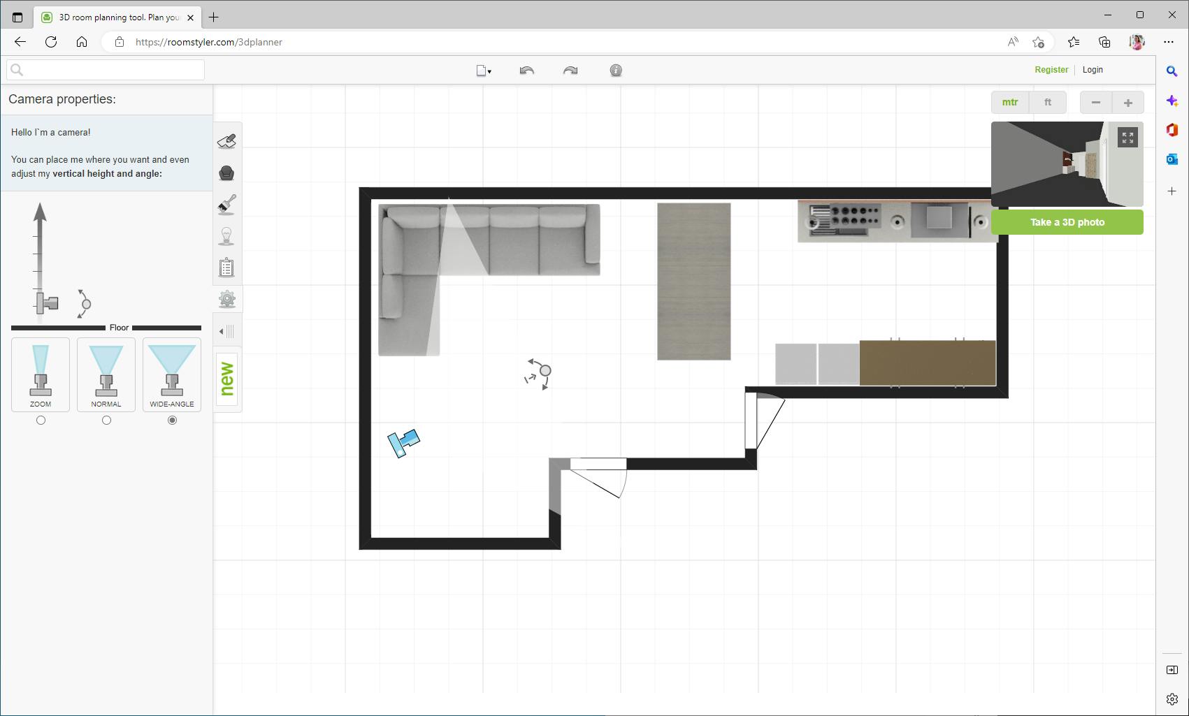
Task: Click the undo arrow icon
Action: tap(528, 70)
